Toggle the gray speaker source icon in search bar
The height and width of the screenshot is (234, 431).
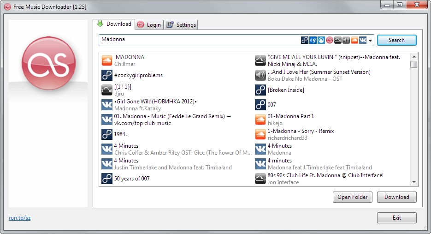(346, 40)
